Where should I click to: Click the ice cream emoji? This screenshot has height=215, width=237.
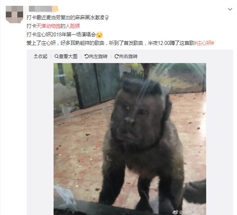pos(107,18)
